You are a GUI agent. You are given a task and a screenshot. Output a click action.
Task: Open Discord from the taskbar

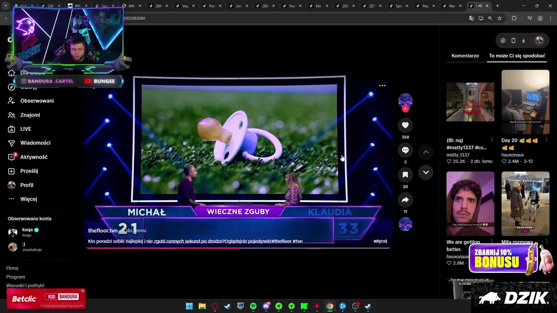pyautogui.click(x=266, y=306)
